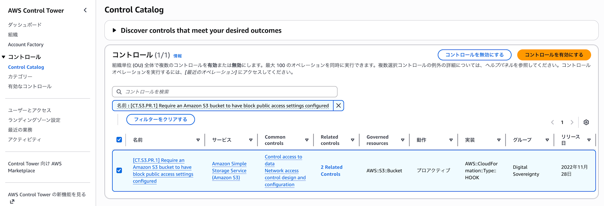
Task: Click the コントロールを検索 search field
Action: [225, 92]
